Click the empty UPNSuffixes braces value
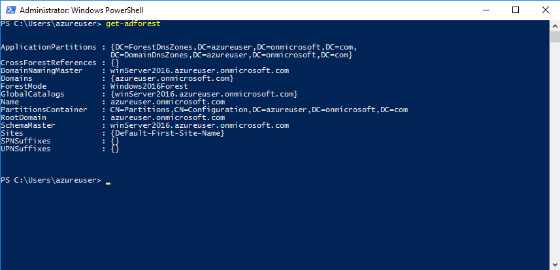Viewport: 560px width, 270px height. (x=114, y=149)
